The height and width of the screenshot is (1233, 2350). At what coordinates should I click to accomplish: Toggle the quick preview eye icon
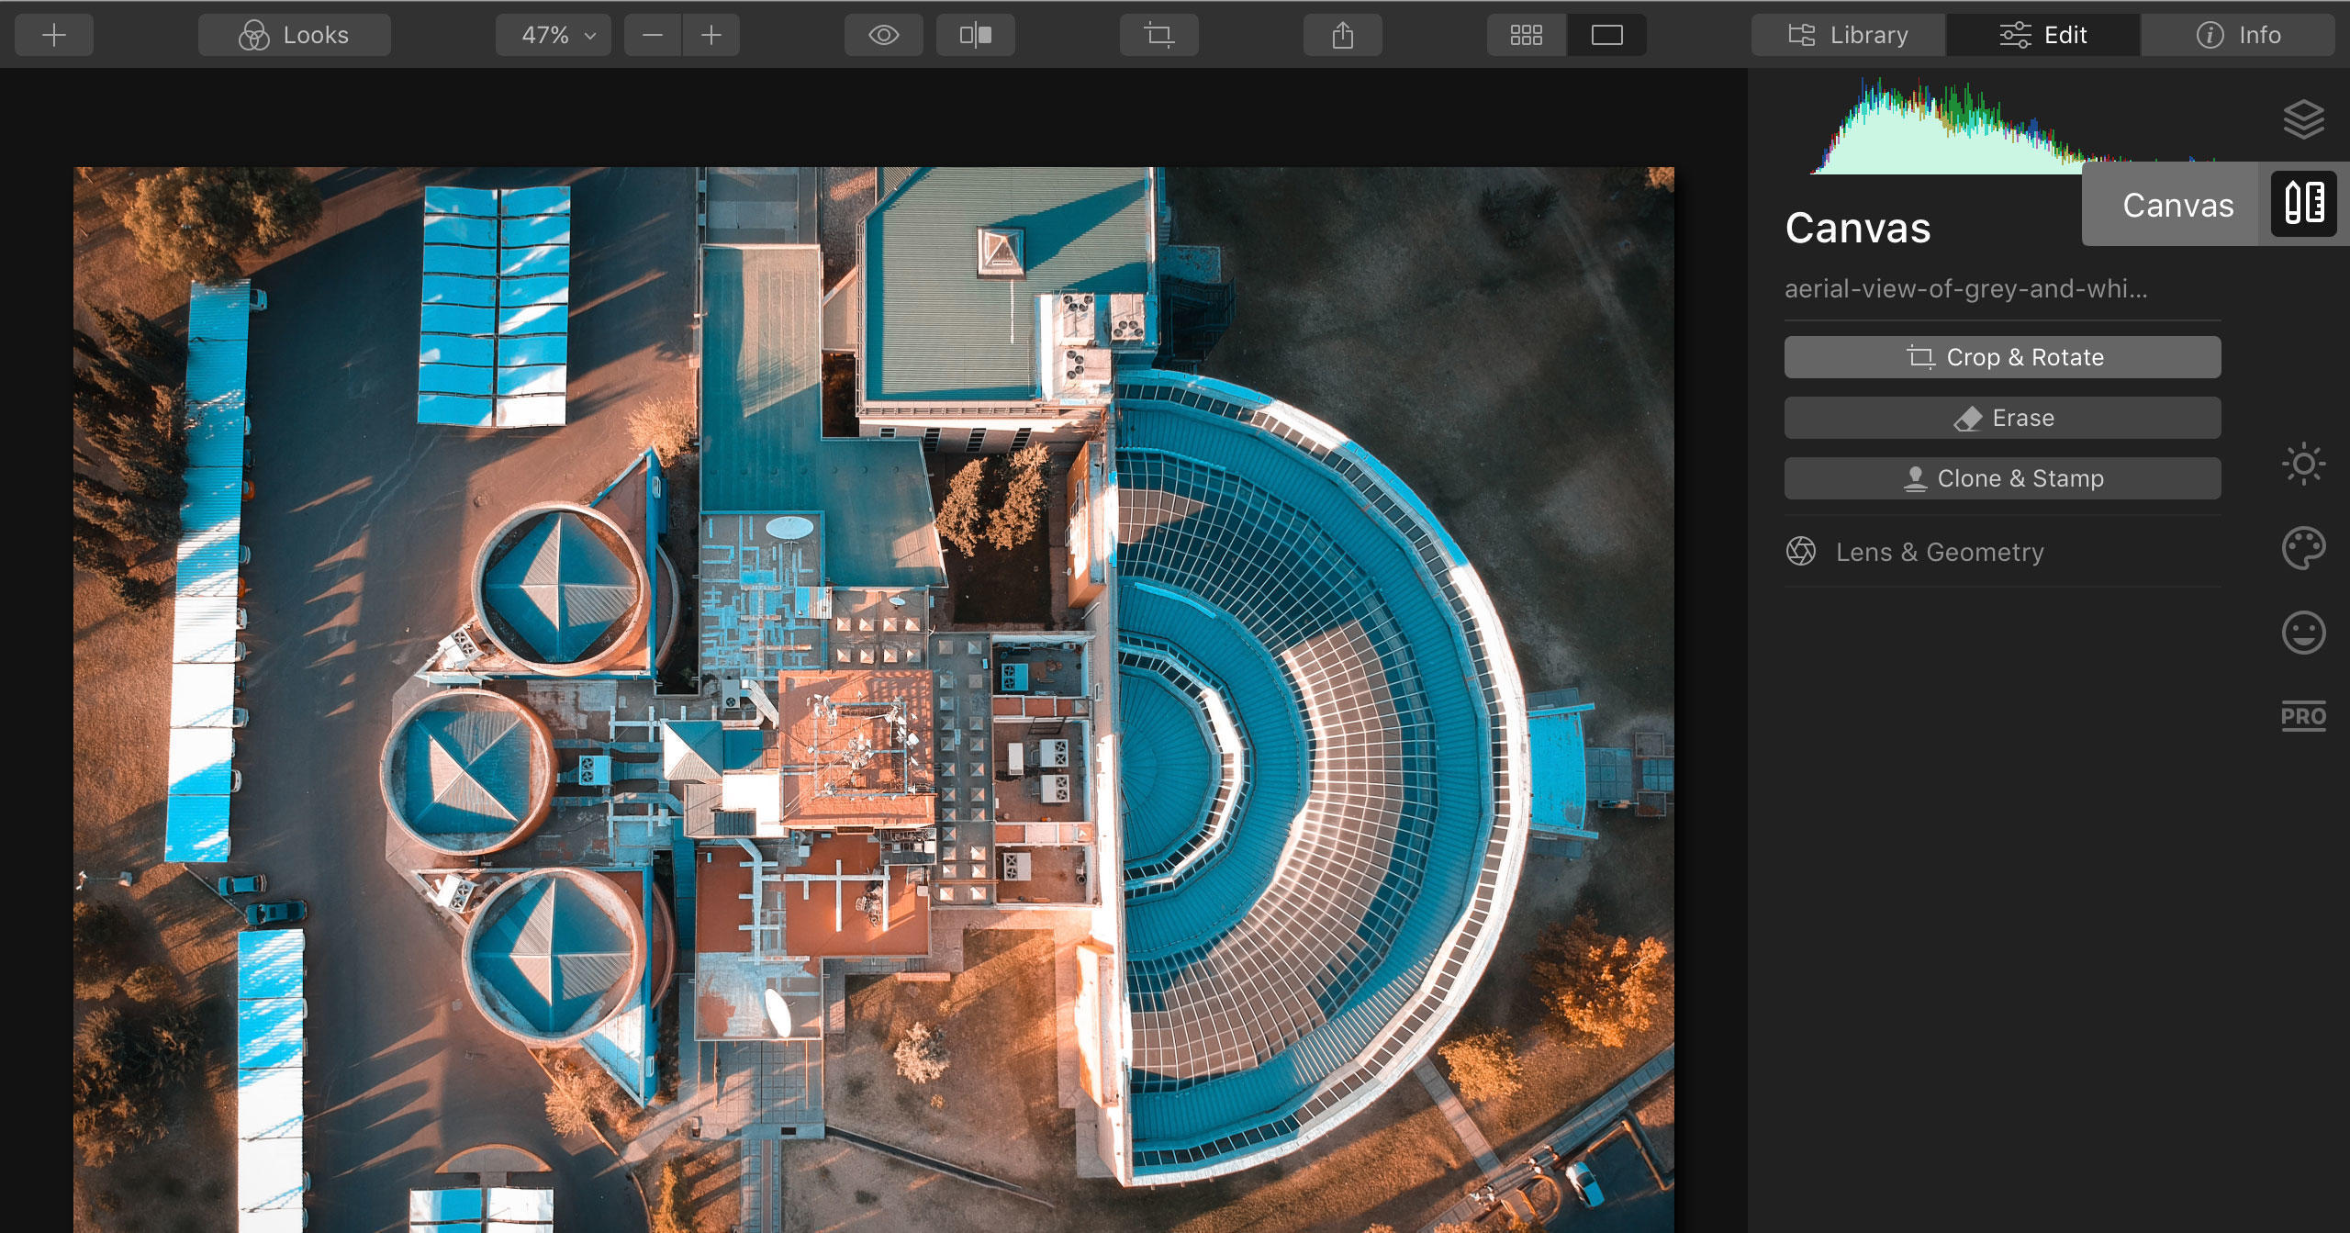pyautogui.click(x=883, y=35)
